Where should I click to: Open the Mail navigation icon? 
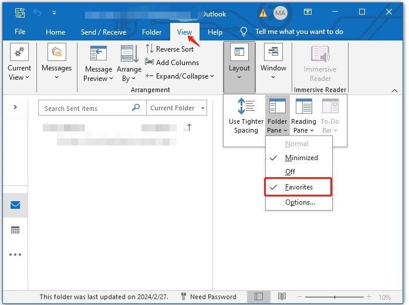pos(15,205)
